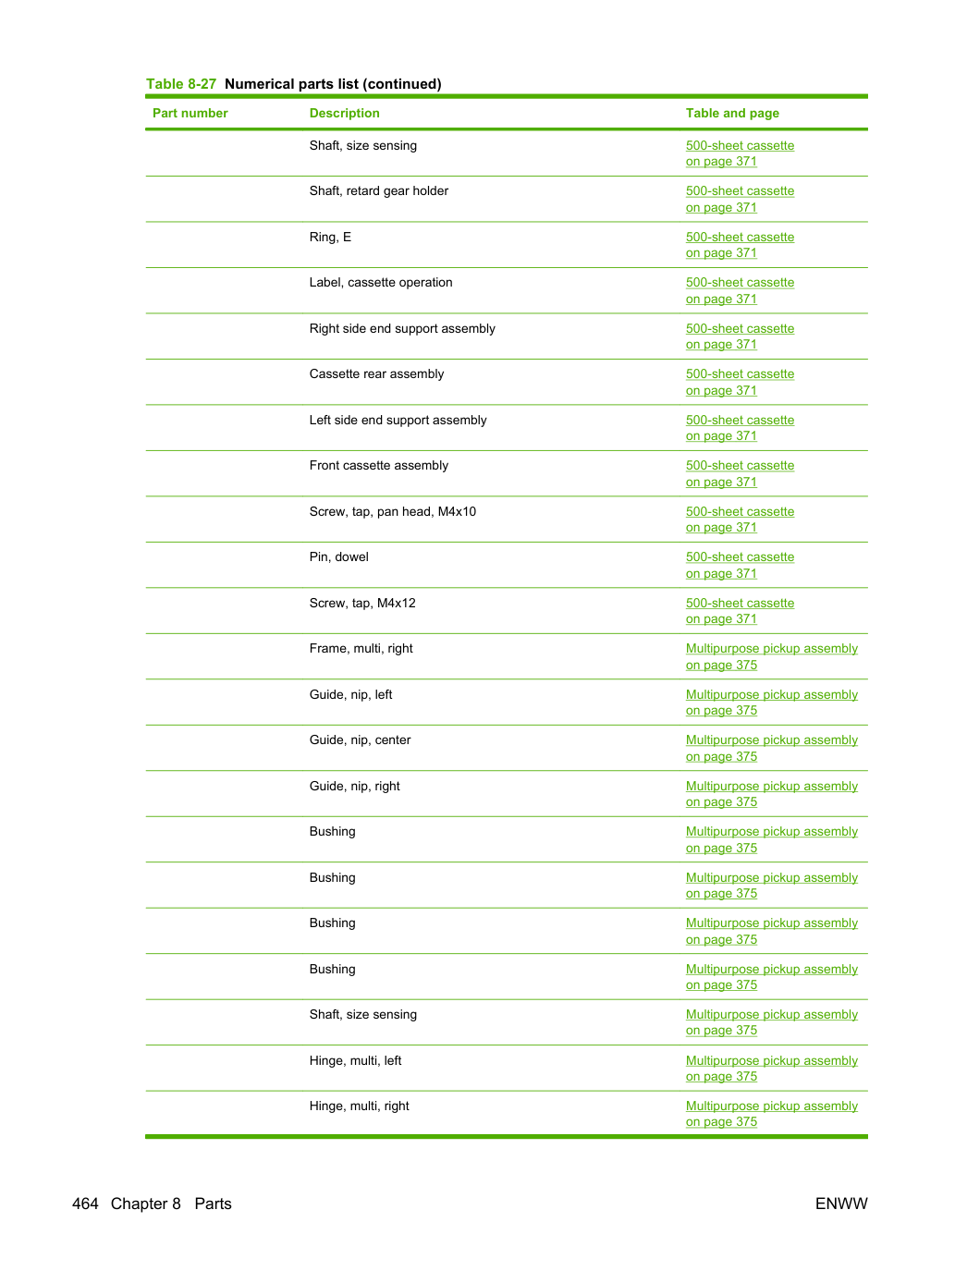
Task: Open page 371 link for Cassette rear assembly
Action: (740, 383)
